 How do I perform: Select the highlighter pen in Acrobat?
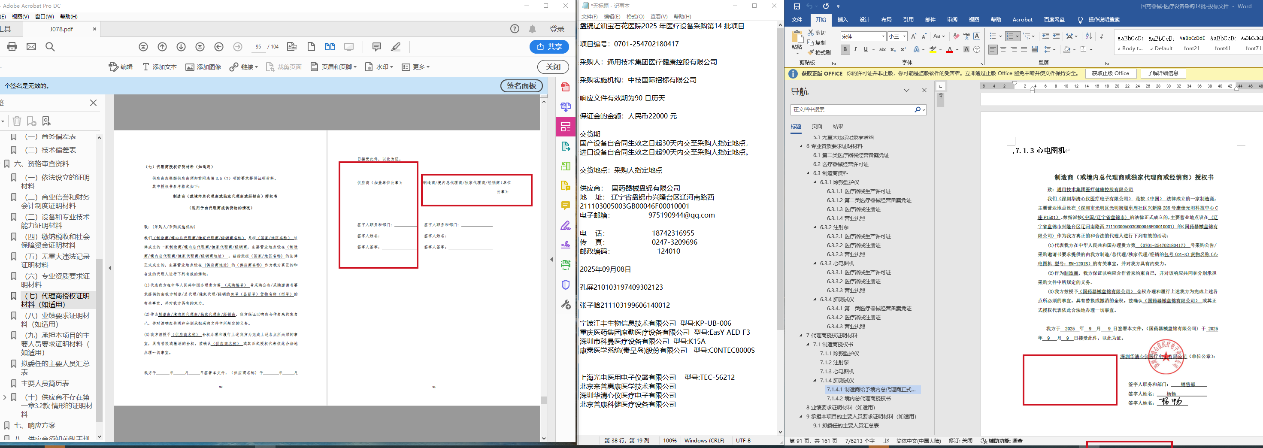click(x=396, y=47)
